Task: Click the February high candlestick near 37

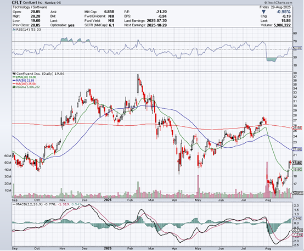Action: tap(138, 84)
